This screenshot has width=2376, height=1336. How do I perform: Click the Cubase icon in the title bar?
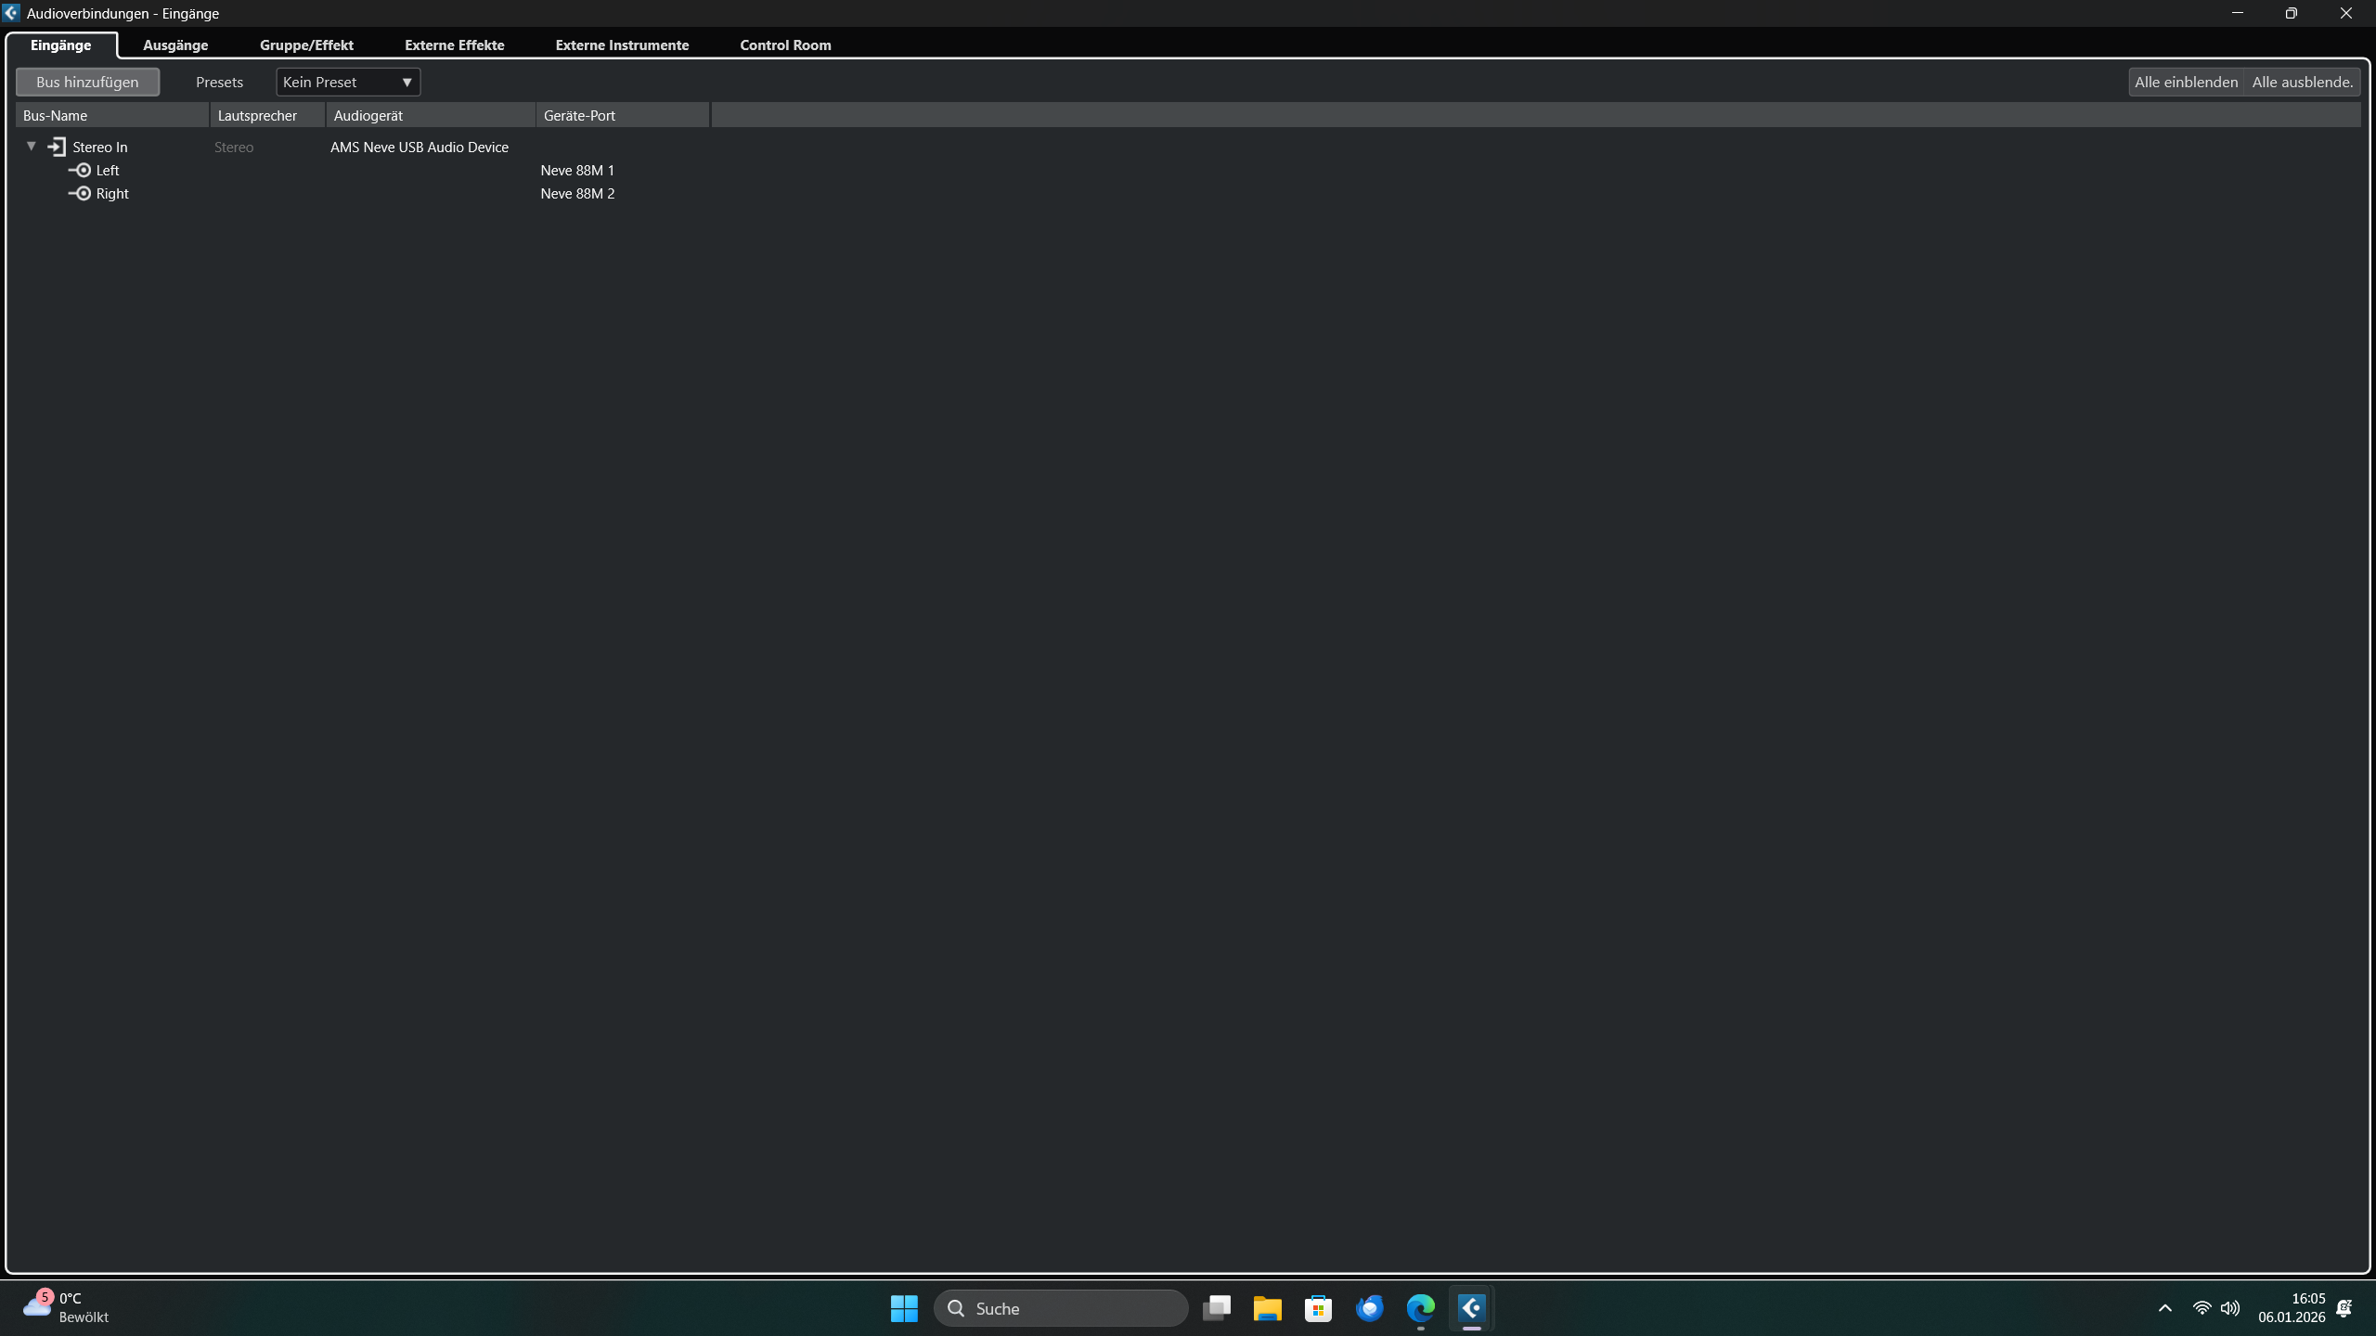(11, 13)
